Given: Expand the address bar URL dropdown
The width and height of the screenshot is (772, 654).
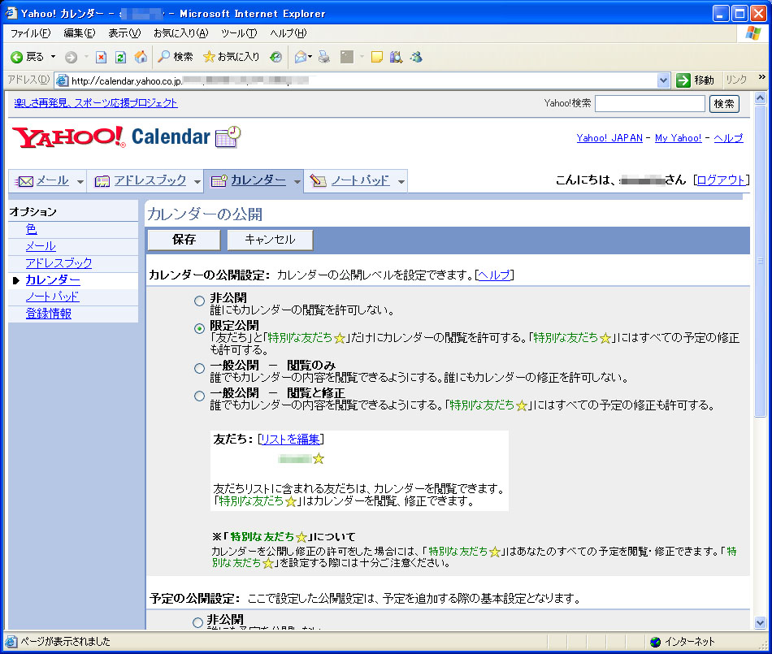Looking at the screenshot, I should (663, 80).
